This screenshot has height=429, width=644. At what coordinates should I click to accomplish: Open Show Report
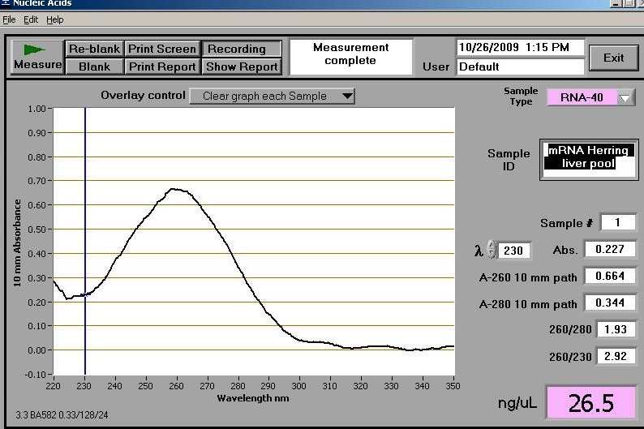tap(241, 66)
